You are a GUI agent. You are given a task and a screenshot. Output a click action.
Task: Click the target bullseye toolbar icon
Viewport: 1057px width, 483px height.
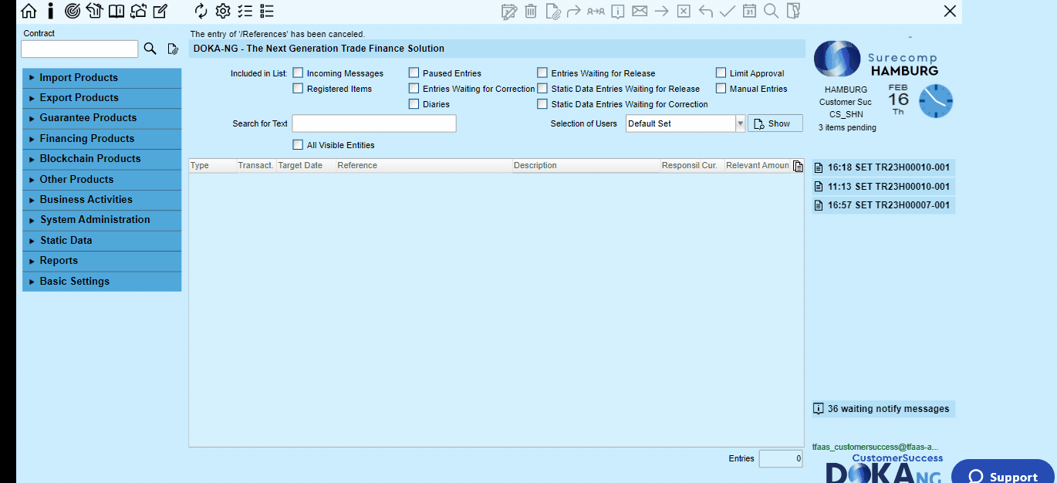[x=73, y=11]
